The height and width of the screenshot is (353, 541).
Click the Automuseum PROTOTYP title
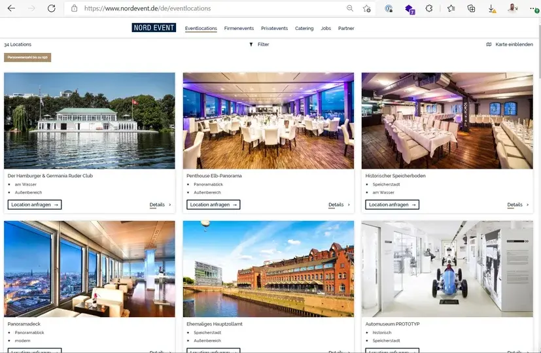[x=393, y=324]
